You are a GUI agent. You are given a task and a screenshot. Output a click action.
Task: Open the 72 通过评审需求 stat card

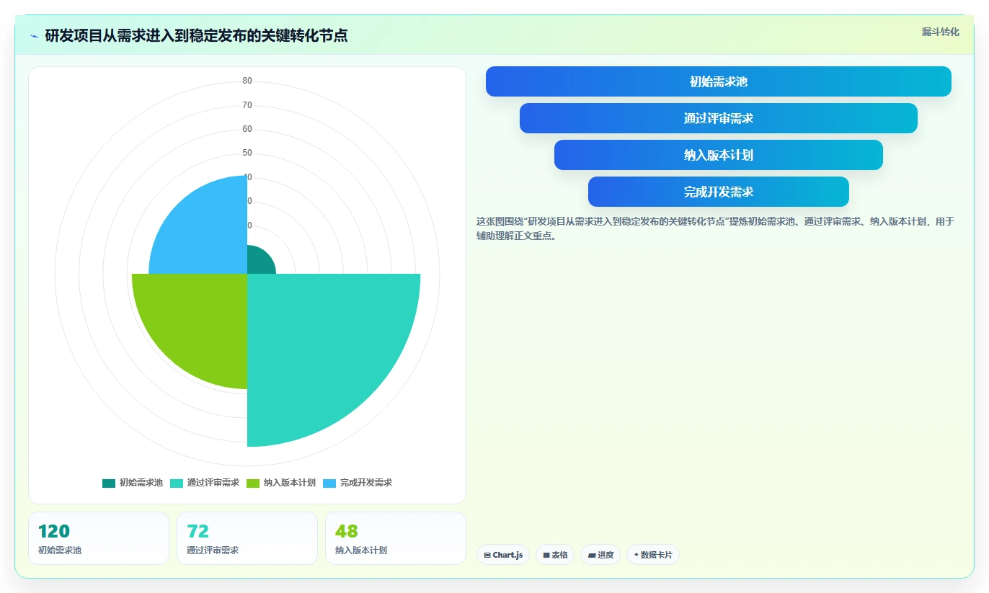pos(247,538)
